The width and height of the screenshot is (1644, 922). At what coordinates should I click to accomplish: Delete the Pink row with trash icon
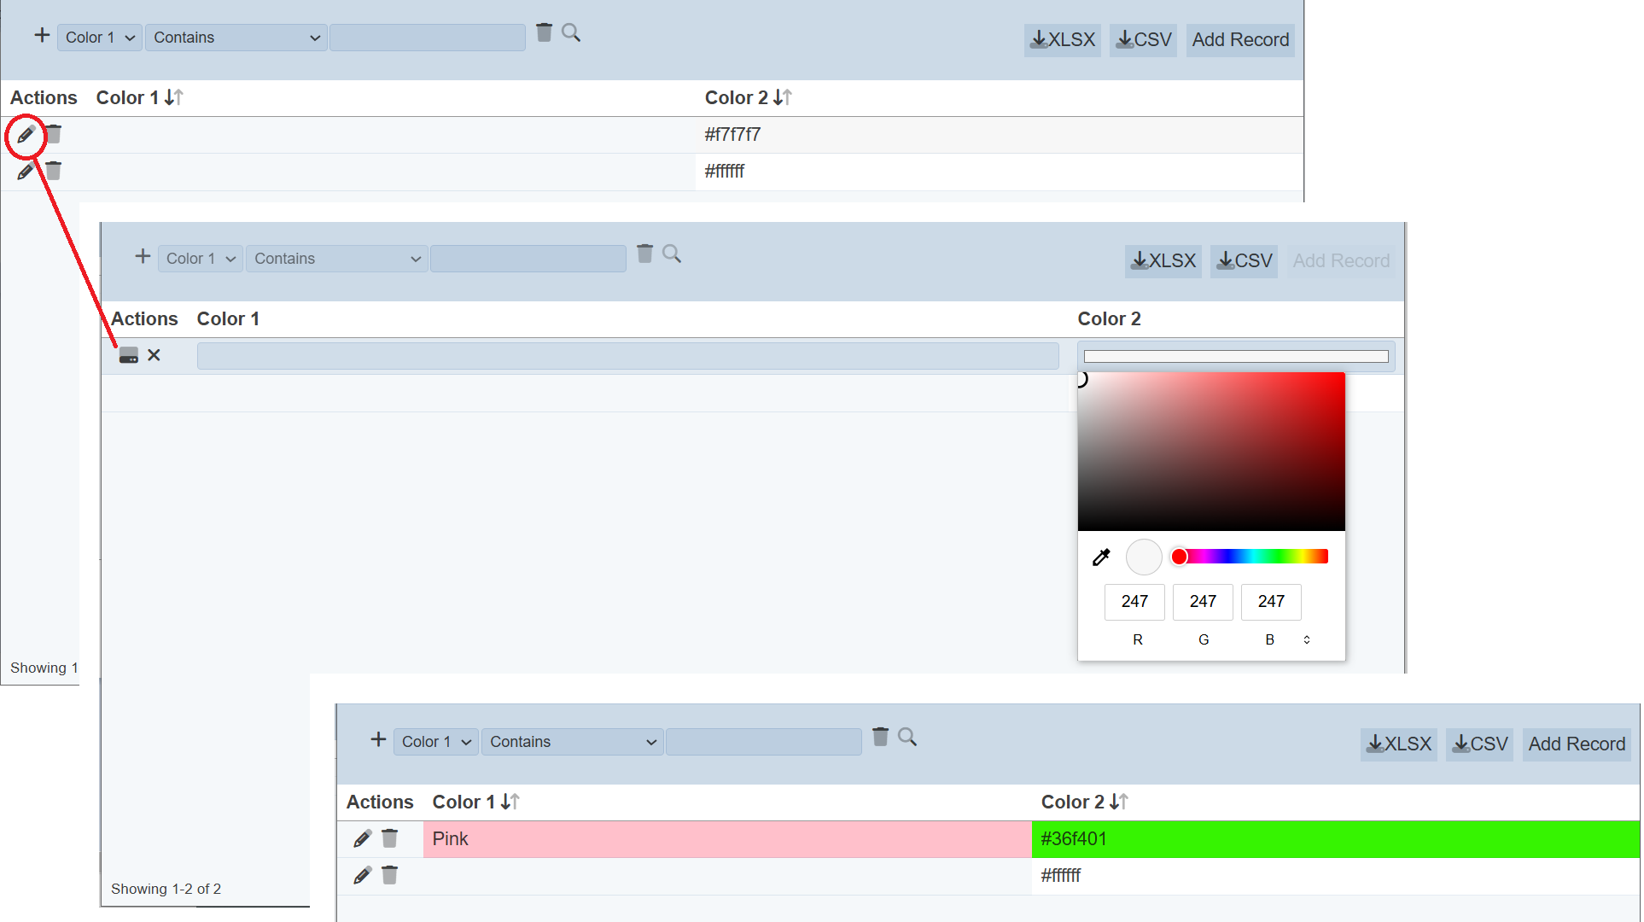click(389, 838)
